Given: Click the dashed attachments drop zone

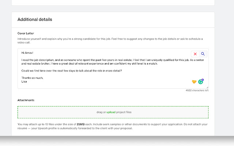Looking at the screenshot, I should pos(154,112).
